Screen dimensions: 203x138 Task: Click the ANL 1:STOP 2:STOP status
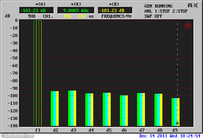[166, 11]
